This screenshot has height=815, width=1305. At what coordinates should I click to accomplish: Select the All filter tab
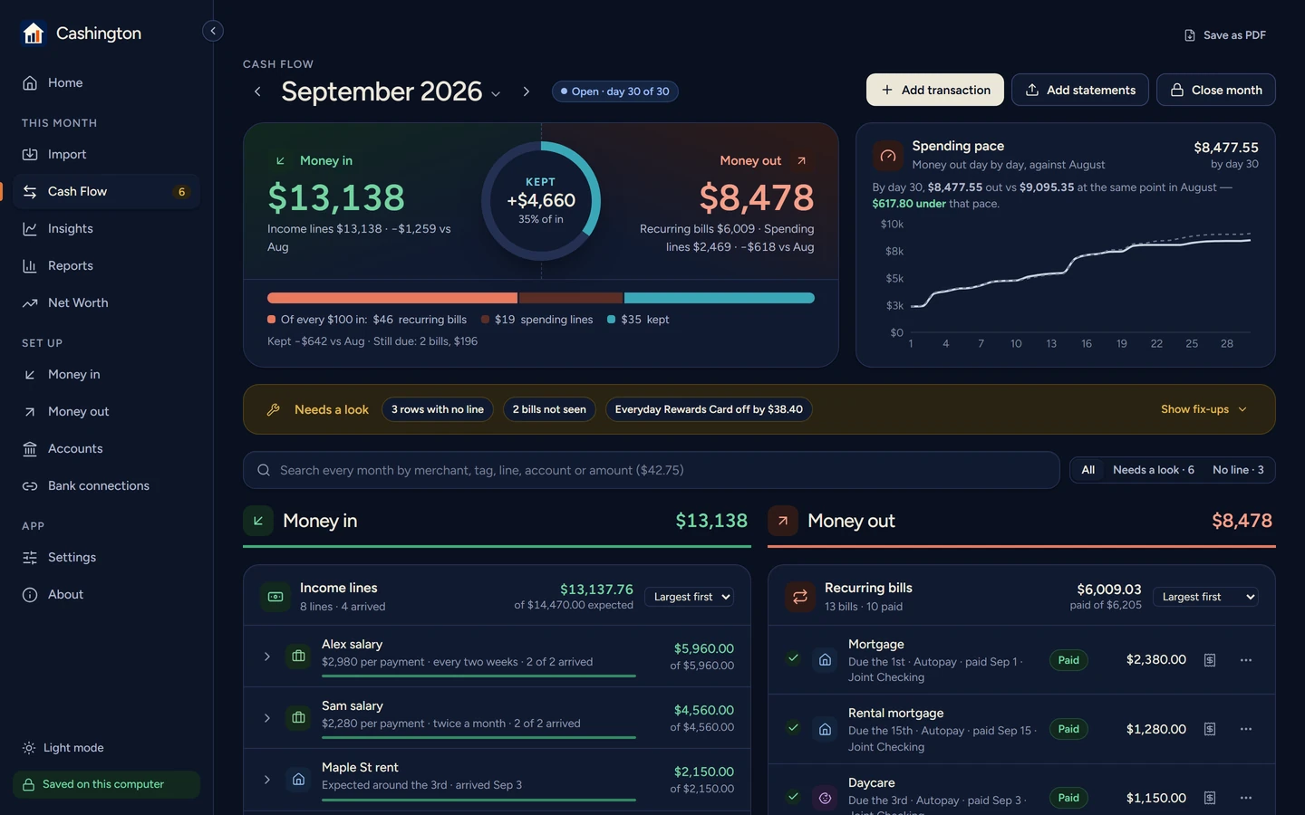pyautogui.click(x=1088, y=470)
